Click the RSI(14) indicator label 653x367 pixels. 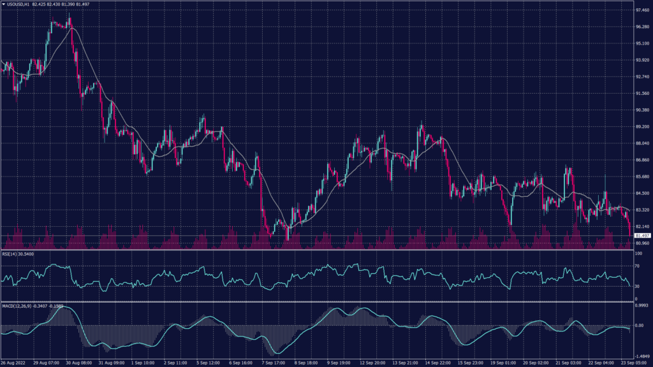9,254
